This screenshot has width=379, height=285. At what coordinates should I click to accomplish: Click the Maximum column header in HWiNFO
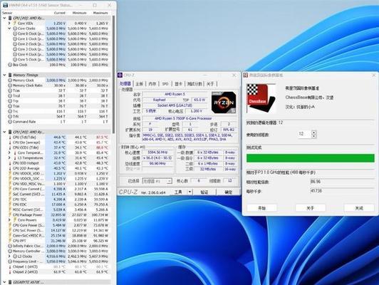[100, 13]
